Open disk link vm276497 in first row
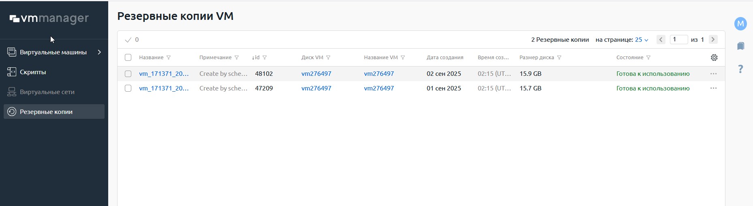 pos(316,74)
